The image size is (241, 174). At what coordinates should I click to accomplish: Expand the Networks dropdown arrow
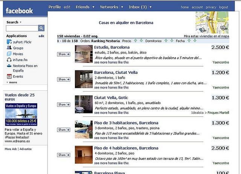click(x=122, y=7)
